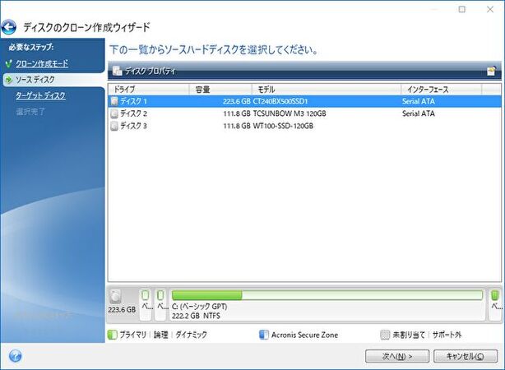Click the 次へ(N) > button

pyautogui.click(x=397, y=356)
